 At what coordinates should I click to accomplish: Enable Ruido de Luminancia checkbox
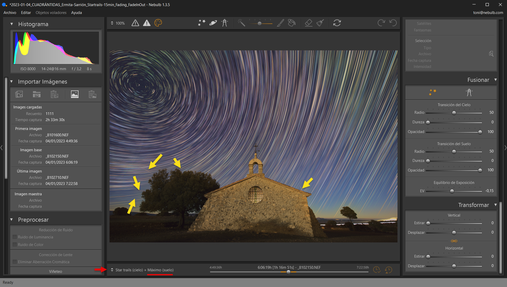(15, 237)
